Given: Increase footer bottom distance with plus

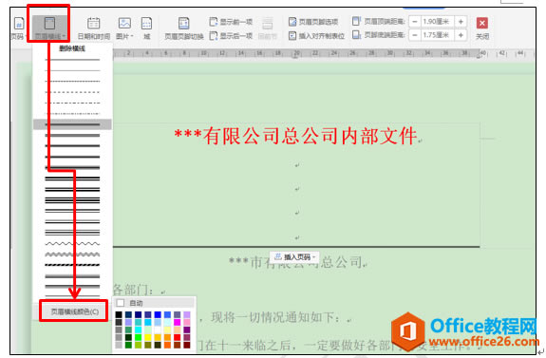Looking at the screenshot, I should (x=461, y=35).
